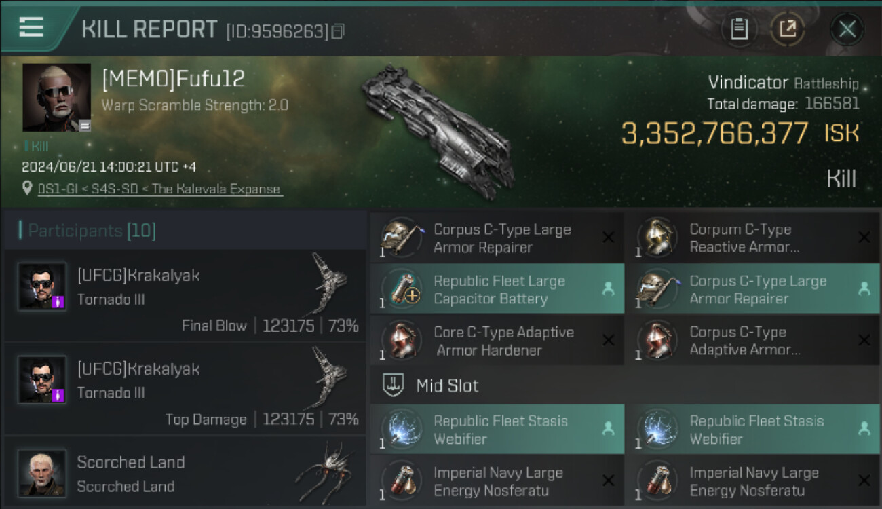Click Corpum C-Type Reactive Armor module

752,238
